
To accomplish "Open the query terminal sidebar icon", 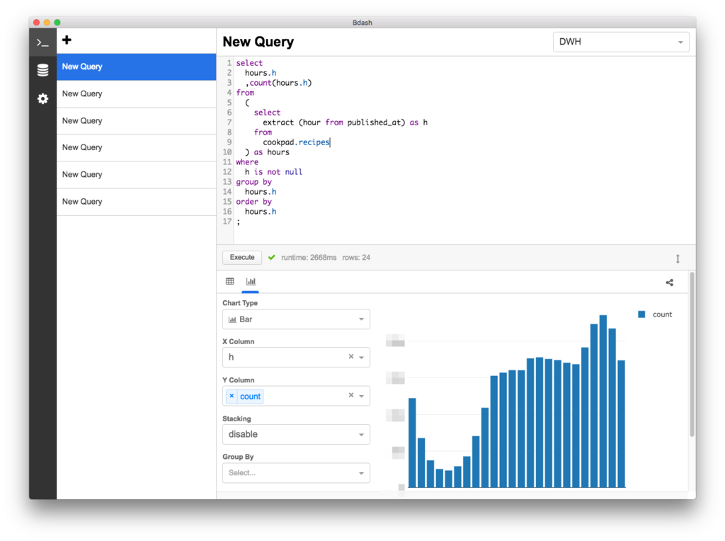I will tap(42, 42).
